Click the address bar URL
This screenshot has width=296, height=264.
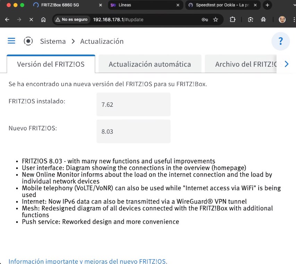click(118, 19)
